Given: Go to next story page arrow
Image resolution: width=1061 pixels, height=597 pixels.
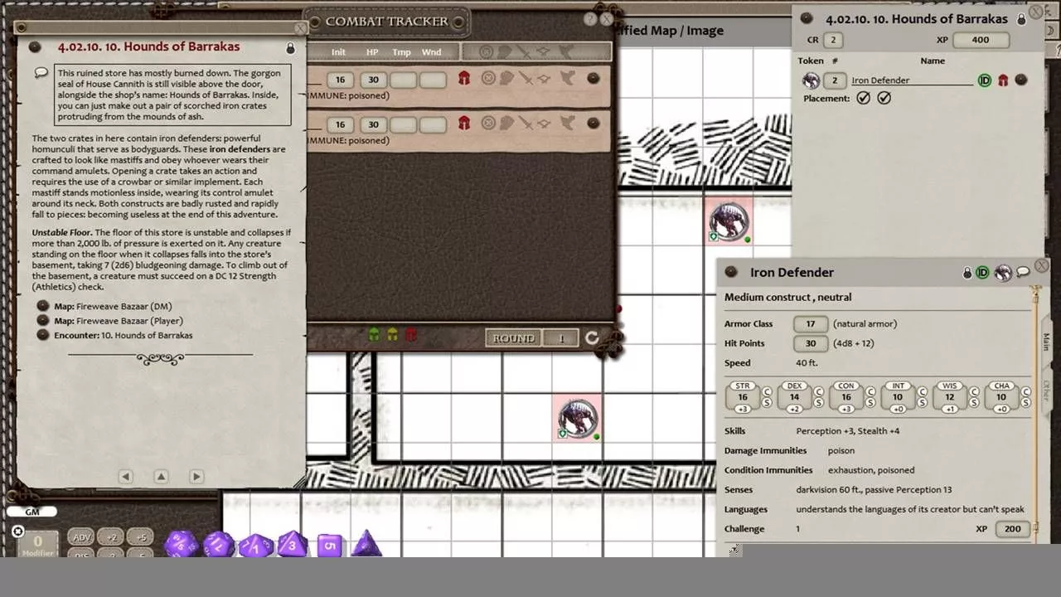Looking at the screenshot, I should point(196,476).
